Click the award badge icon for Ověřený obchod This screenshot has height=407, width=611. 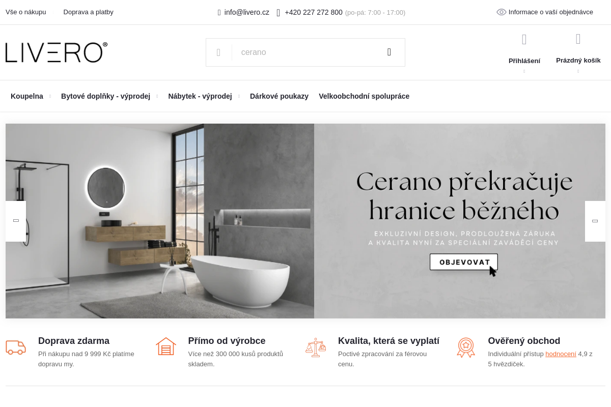click(x=466, y=347)
